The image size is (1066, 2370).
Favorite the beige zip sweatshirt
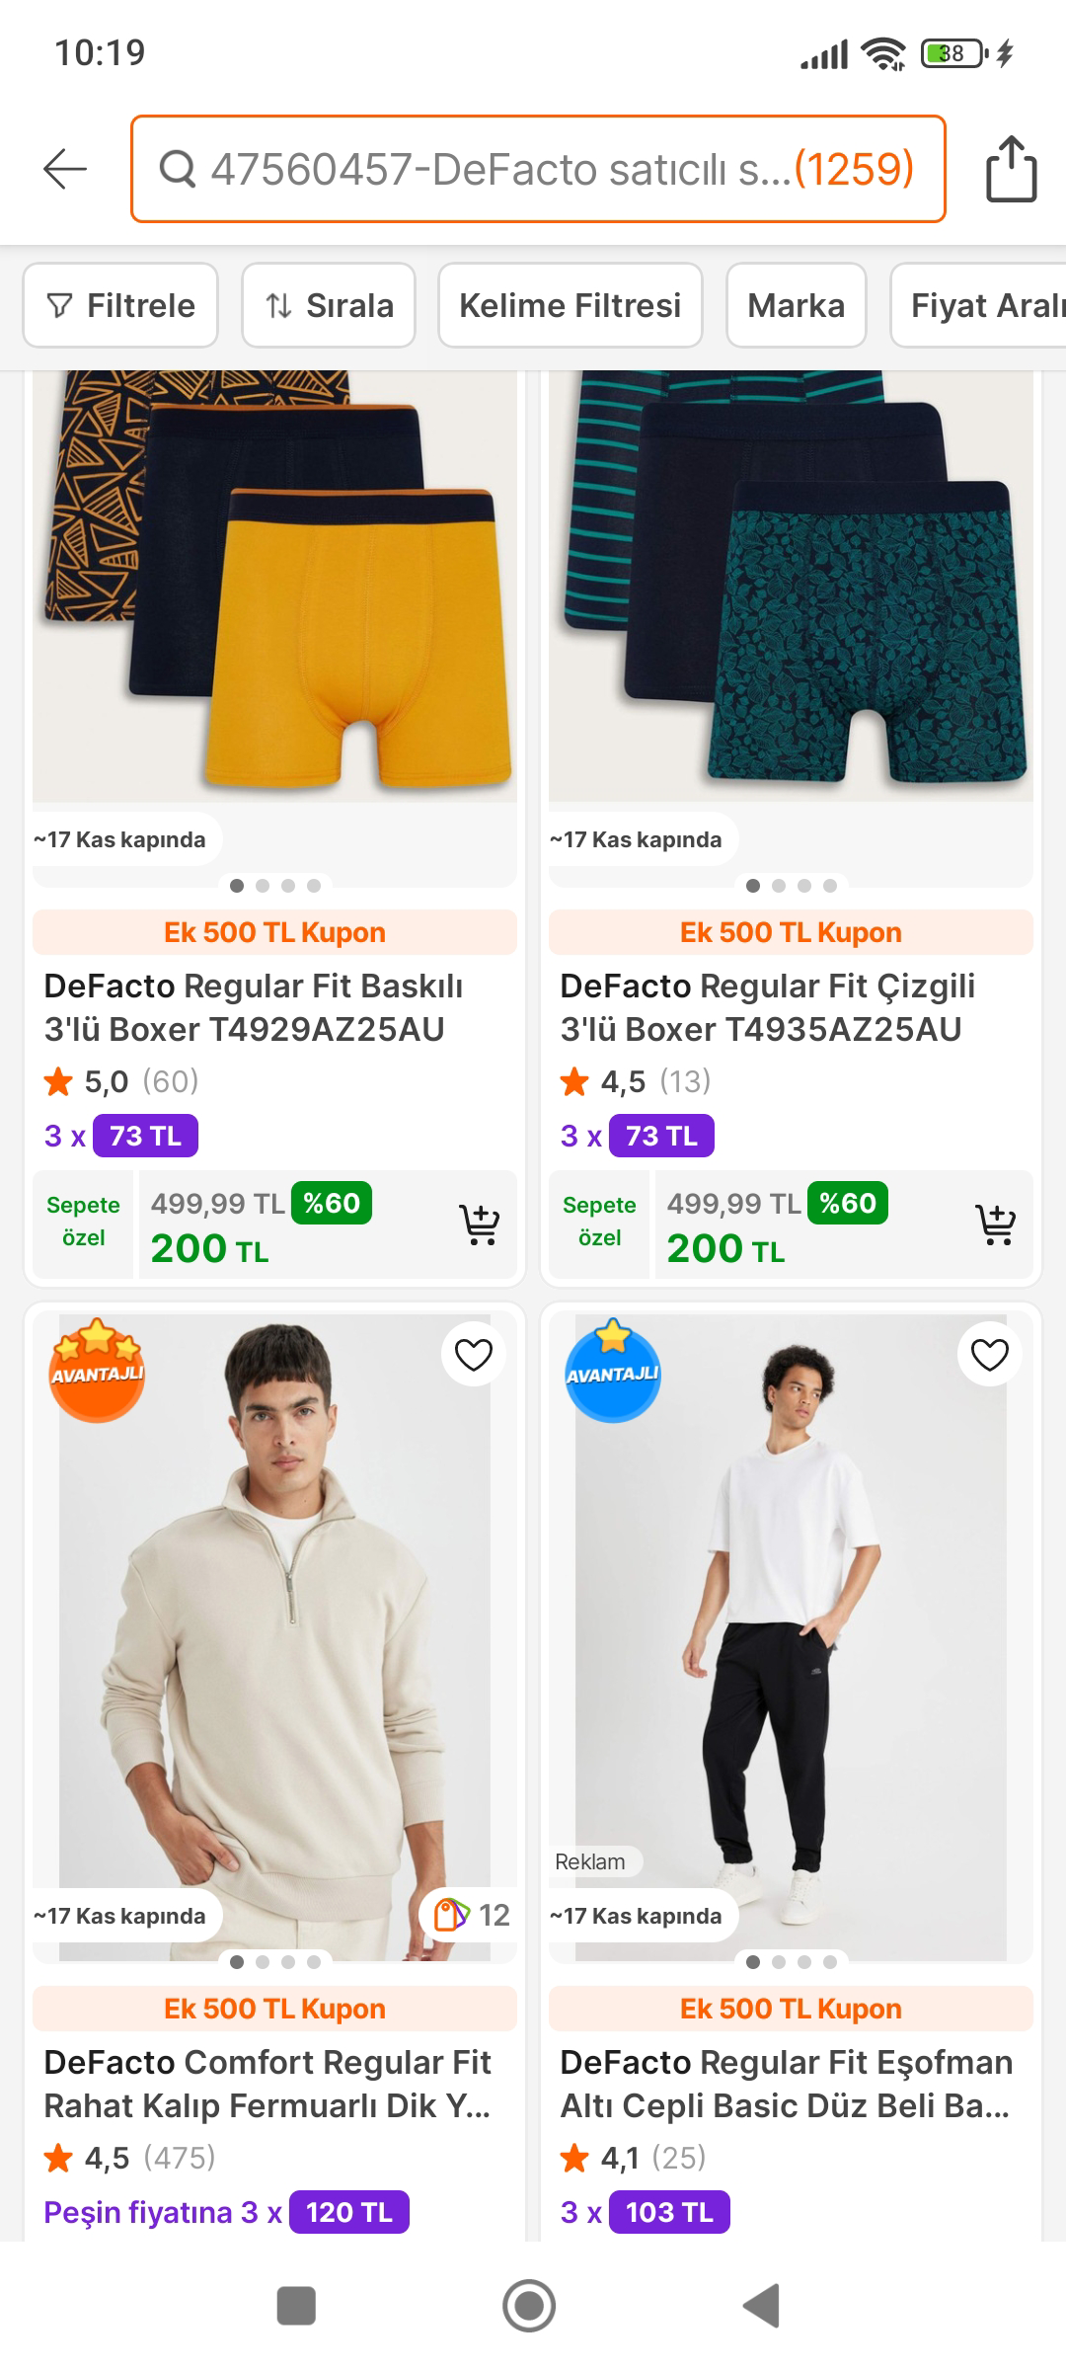point(473,1355)
